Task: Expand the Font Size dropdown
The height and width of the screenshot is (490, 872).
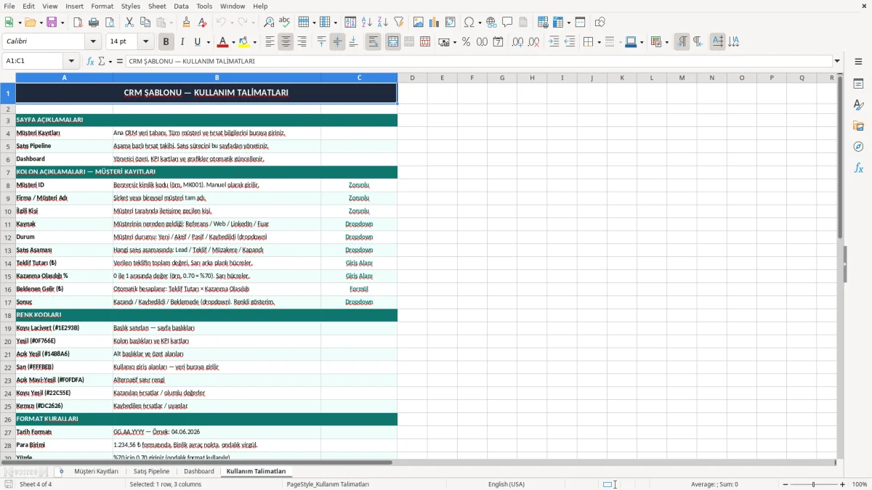Action: point(146,42)
